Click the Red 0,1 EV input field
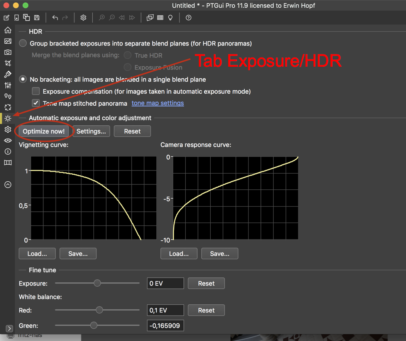This screenshot has width=406, height=341. (166, 310)
